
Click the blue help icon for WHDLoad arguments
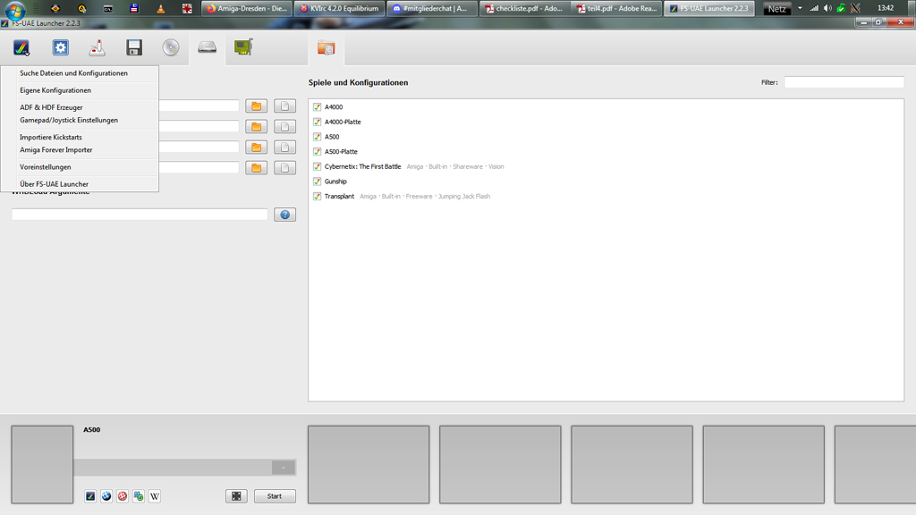(x=284, y=215)
